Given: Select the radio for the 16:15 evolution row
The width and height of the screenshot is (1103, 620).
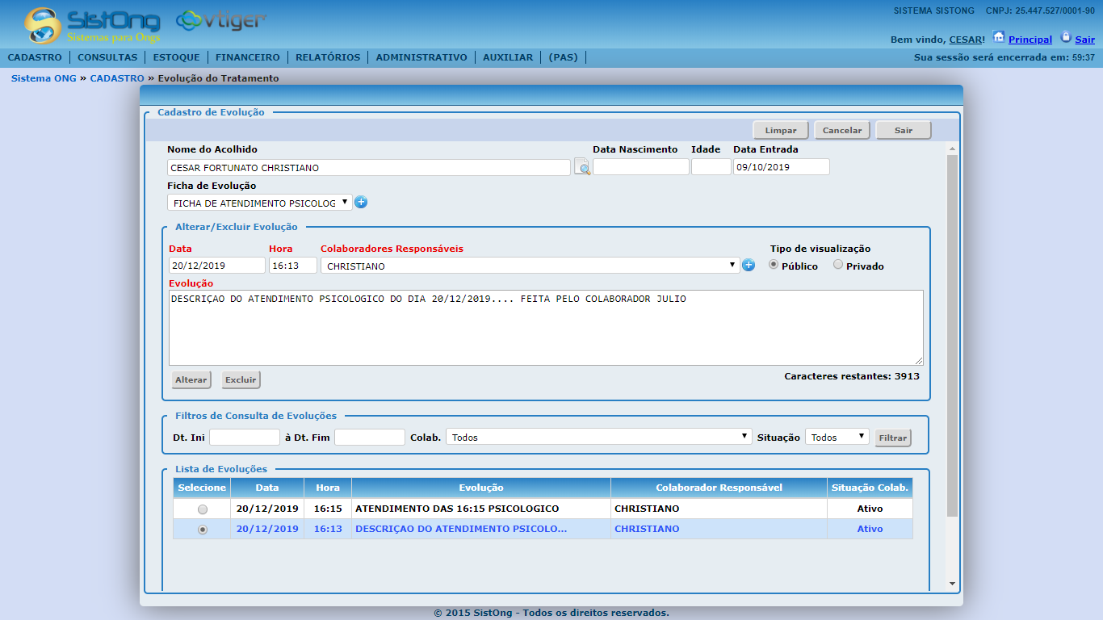Looking at the screenshot, I should (x=203, y=509).
